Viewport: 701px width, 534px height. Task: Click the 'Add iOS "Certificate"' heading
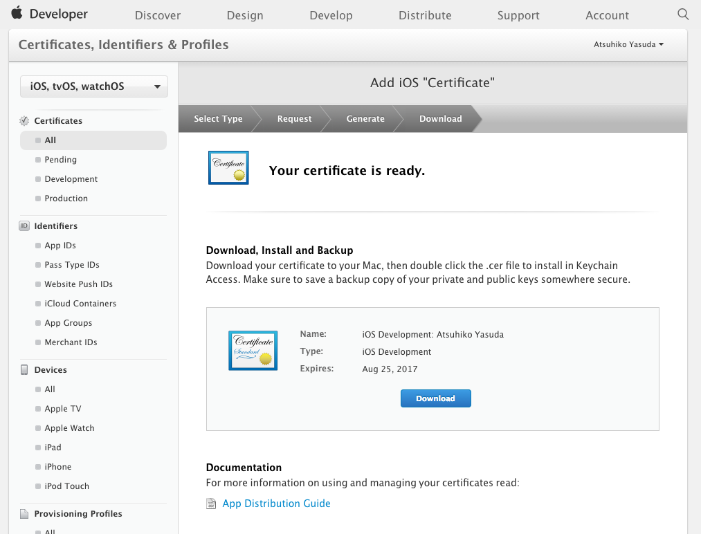click(433, 83)
